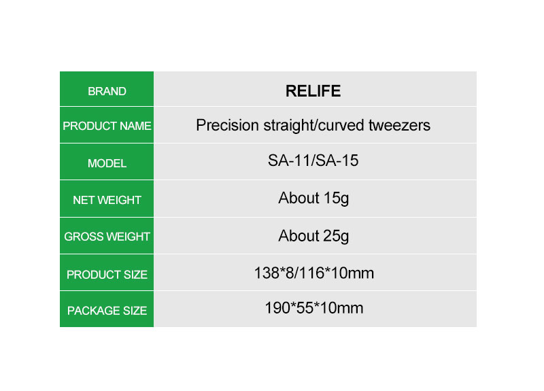Click the GROSS WEIGHT label cell
Viewport: 544px width, 391px height.
pos(107,236)
